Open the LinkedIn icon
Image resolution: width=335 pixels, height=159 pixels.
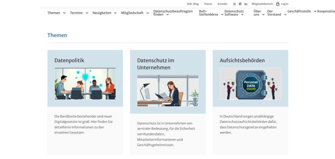(246, 4)
